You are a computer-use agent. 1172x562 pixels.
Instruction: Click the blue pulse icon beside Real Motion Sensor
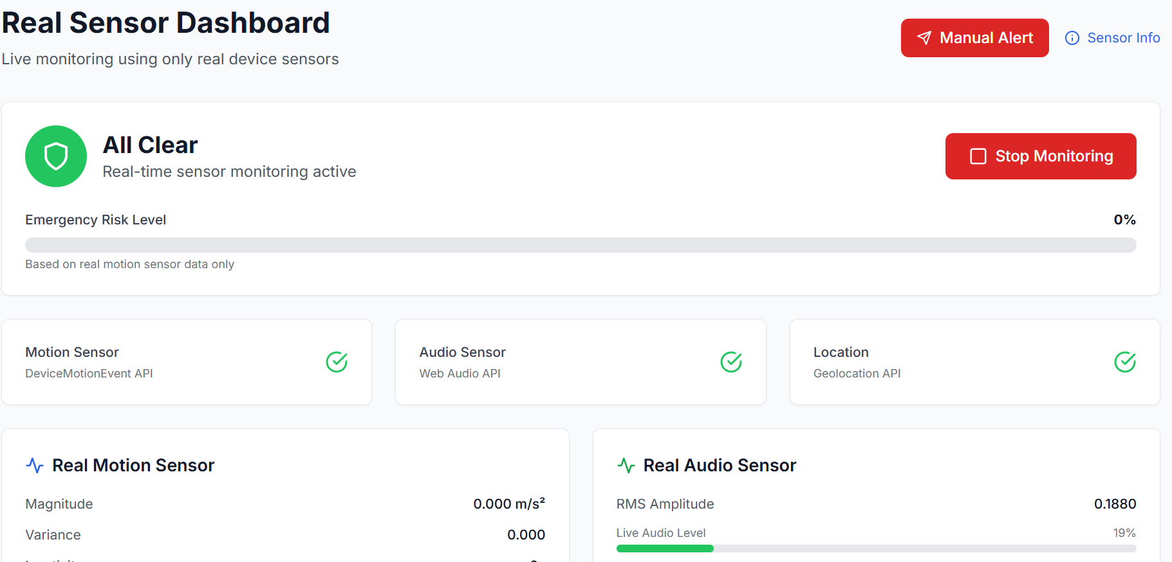coord(35,466)
